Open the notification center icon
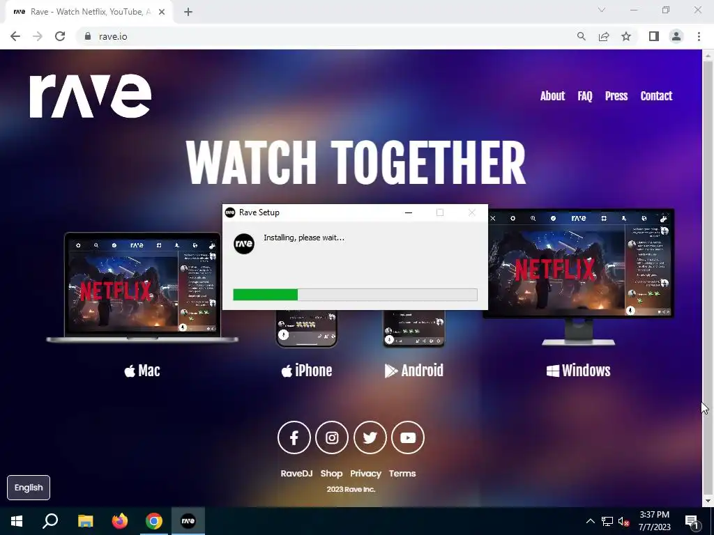Viewport: 714px width, 535px height. pyautogui.click(x=692, y=521)
